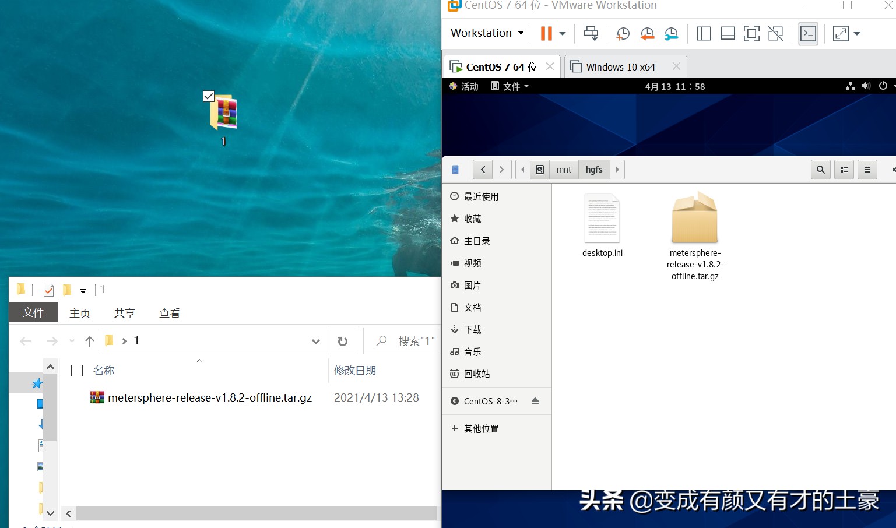Switch to the CentOS 7 64 位 tab

point(501,67)
